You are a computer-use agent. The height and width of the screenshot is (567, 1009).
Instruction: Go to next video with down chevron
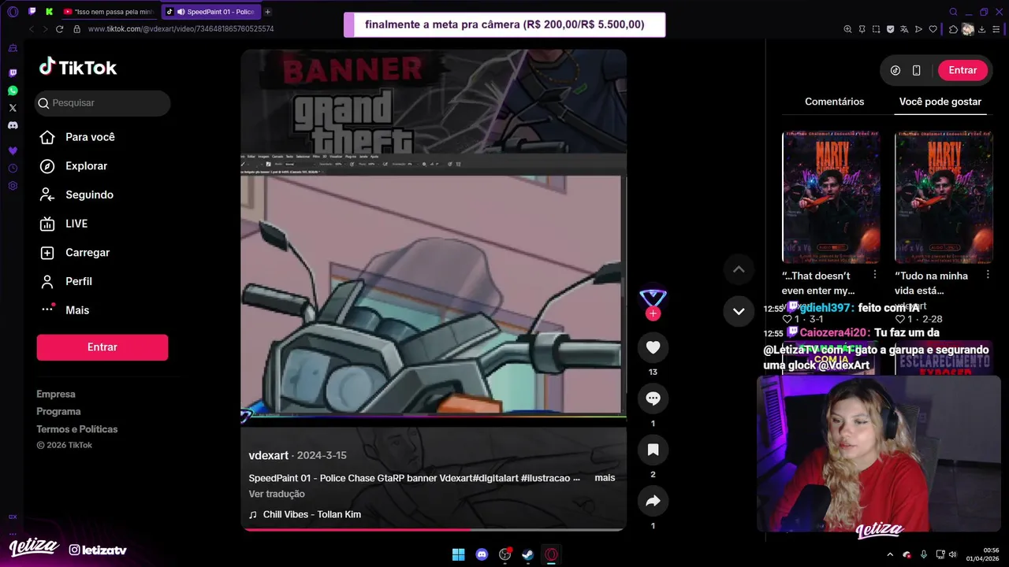(739, 311)
